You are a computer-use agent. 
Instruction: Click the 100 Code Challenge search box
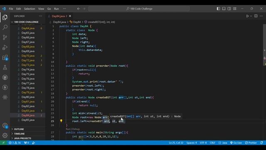(139, 9)
